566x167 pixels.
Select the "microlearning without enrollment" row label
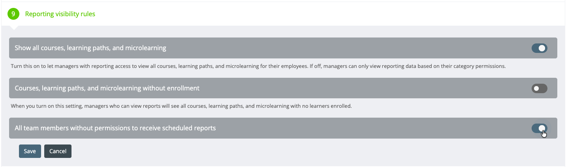coord(107,88)
